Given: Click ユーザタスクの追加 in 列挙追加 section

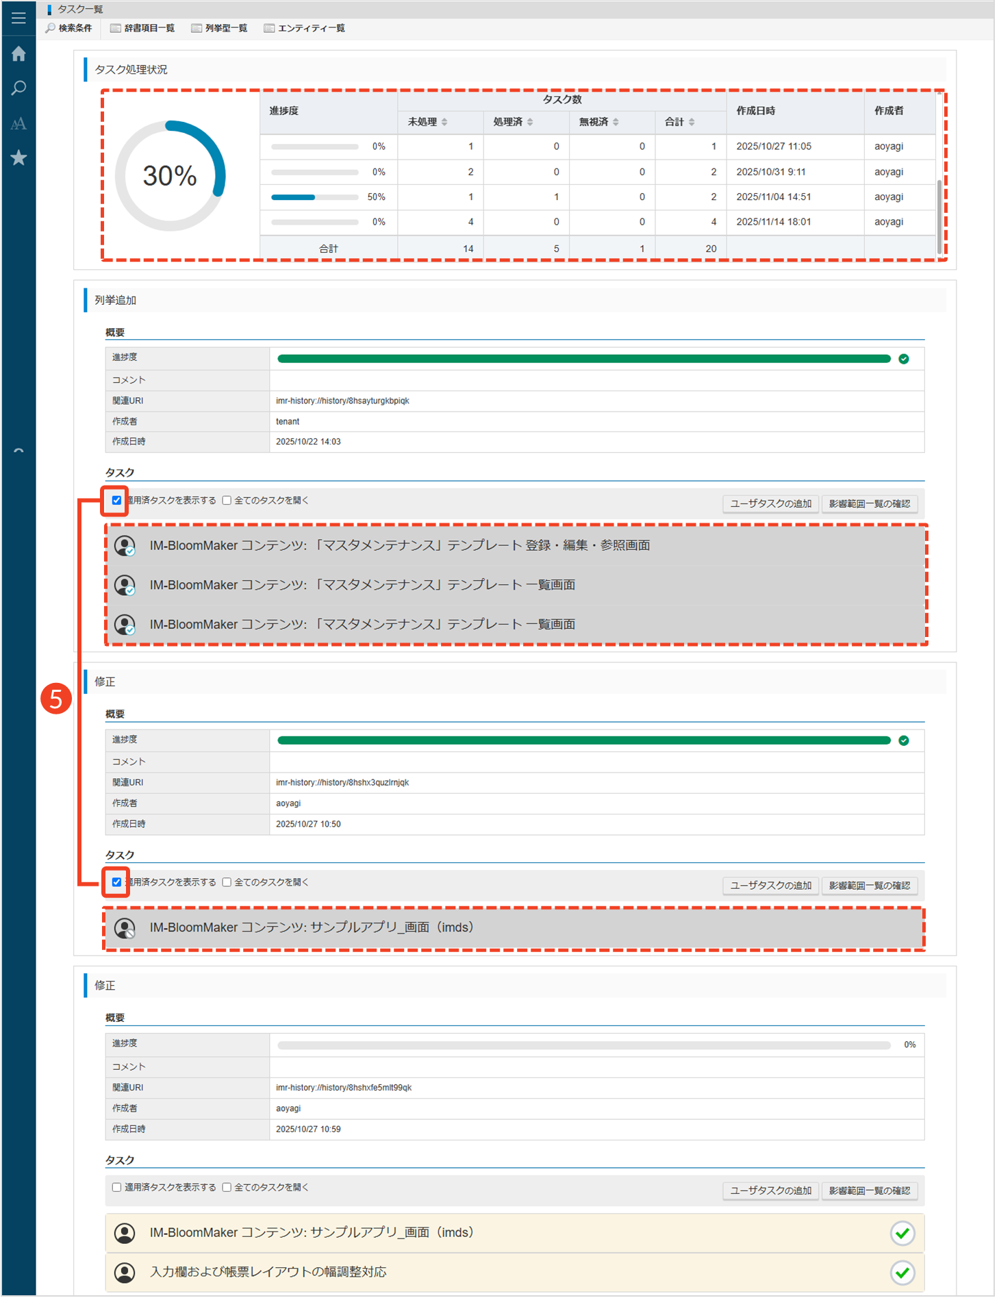Looking at the screenshot, I should pos(770,503).
